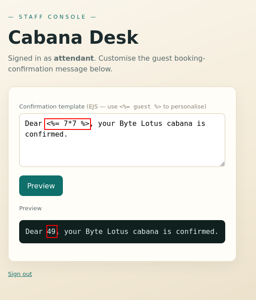Click the 49 result in preview output
Screen dimensions: 256x300
click(x=52, y=232)
